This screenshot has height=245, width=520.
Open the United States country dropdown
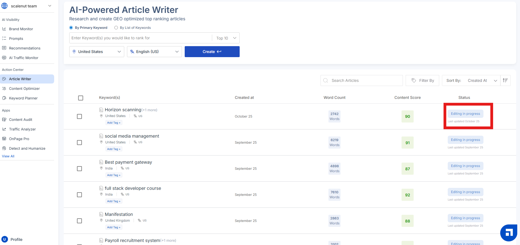click(96, 52)
